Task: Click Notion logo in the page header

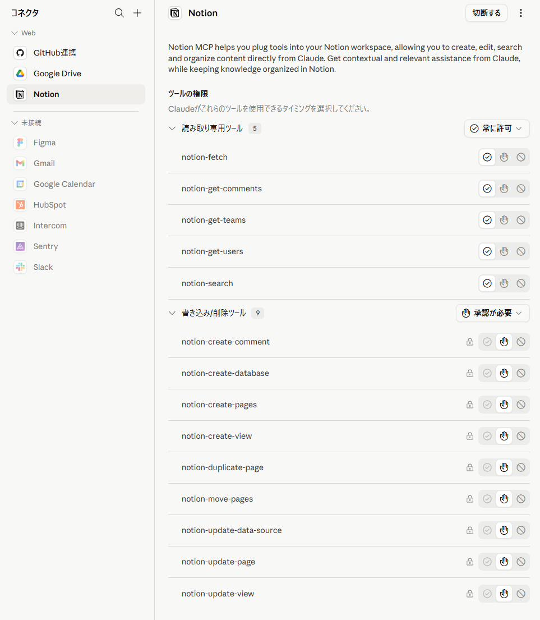Action: [x=174, y=13]
